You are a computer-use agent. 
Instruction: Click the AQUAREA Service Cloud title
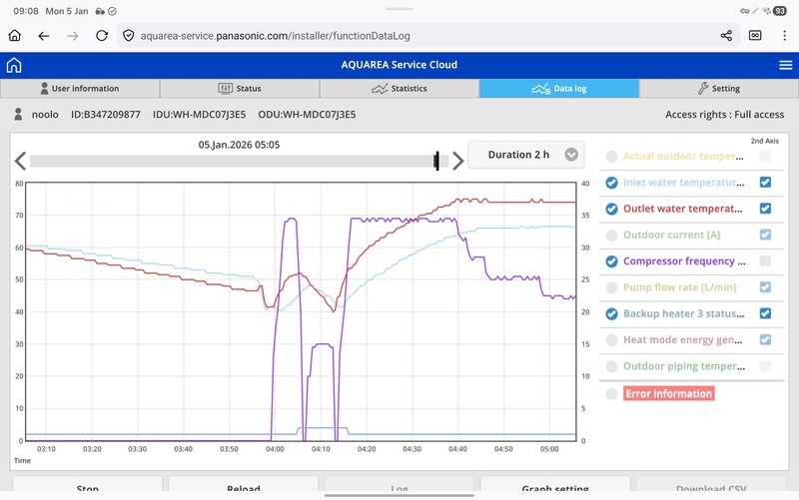point(399,65)
